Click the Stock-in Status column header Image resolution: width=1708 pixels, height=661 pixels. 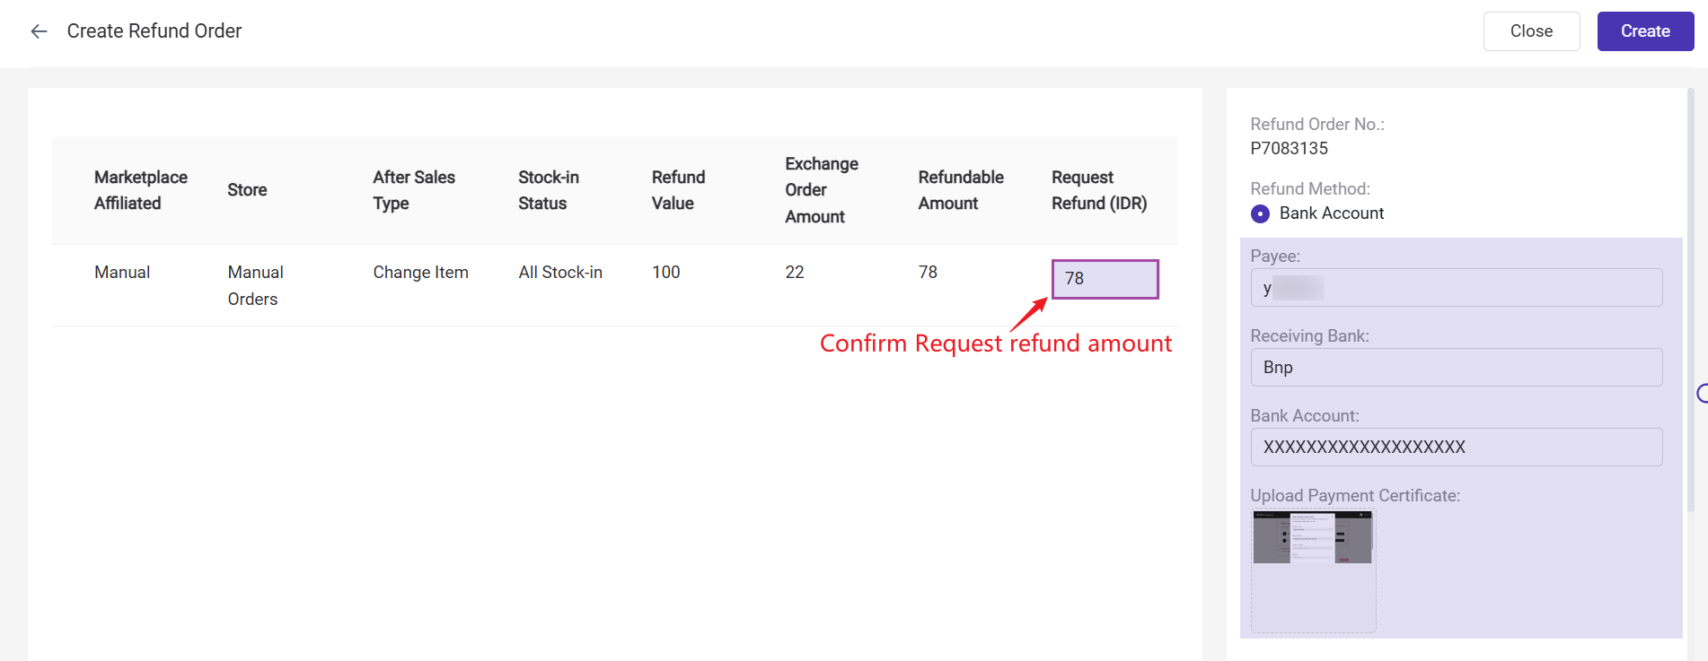(x=548, y=190)
